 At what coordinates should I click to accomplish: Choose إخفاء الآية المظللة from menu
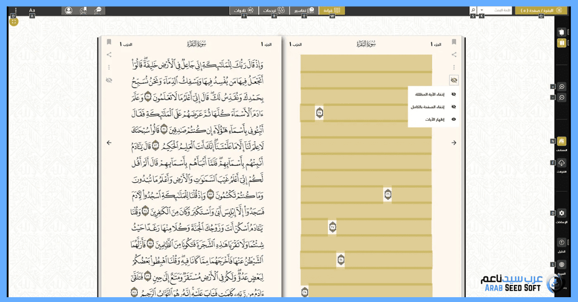point(433,94)
